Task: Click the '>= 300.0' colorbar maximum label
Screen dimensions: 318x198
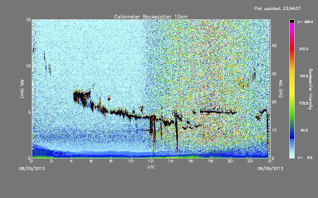Action: tap(305, 22)
